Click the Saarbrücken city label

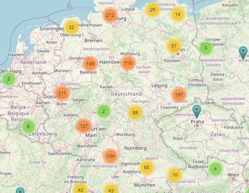coord(60,154)
